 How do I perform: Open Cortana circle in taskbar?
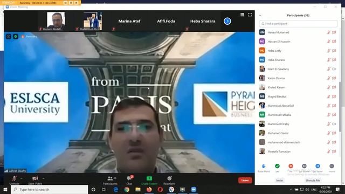tap(93, 189)
